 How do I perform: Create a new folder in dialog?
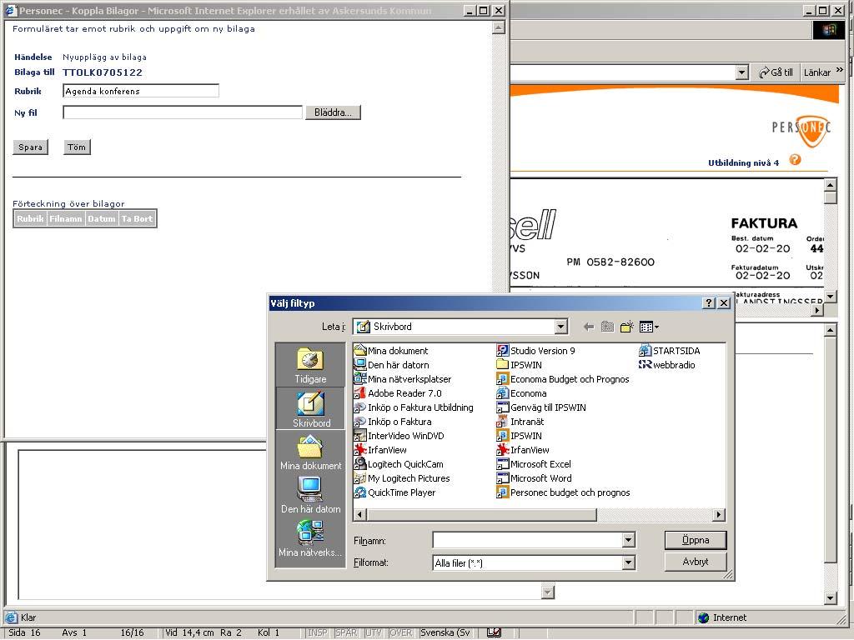[627, 327]
